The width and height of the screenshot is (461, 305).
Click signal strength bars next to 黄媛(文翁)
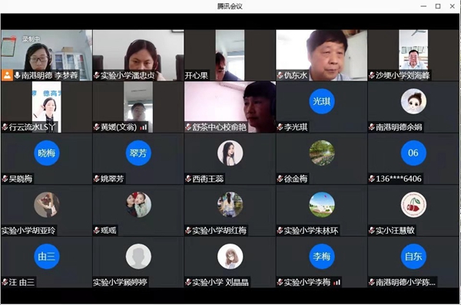tap(144, 127)
